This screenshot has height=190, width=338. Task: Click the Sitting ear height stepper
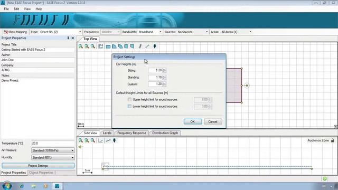164,70
